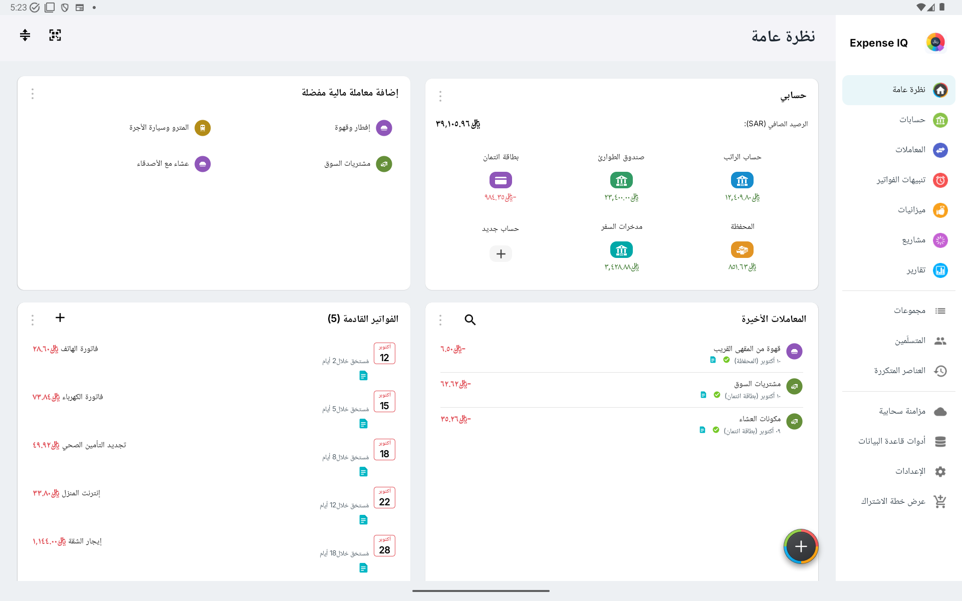962x601 pixels.
Task: Open the صندوق الطوارئ account icon
Action: (621, 180)
